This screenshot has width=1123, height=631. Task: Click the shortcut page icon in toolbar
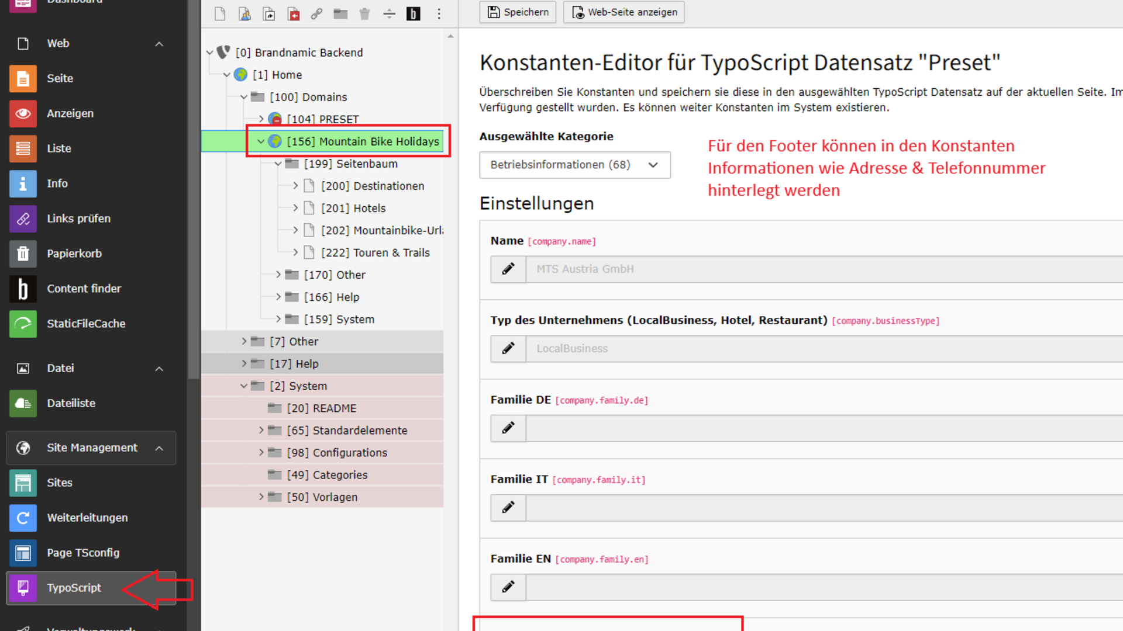(x=269, y=14)
